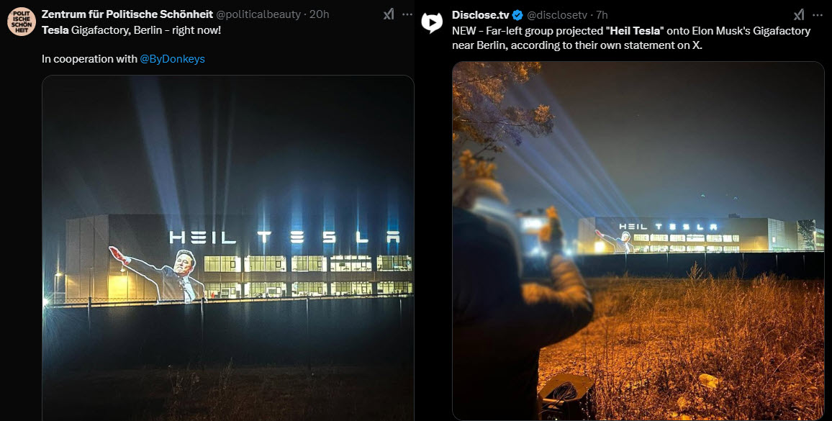Enlarge the Disclose.tv post's field photo

tap(638, 241)
